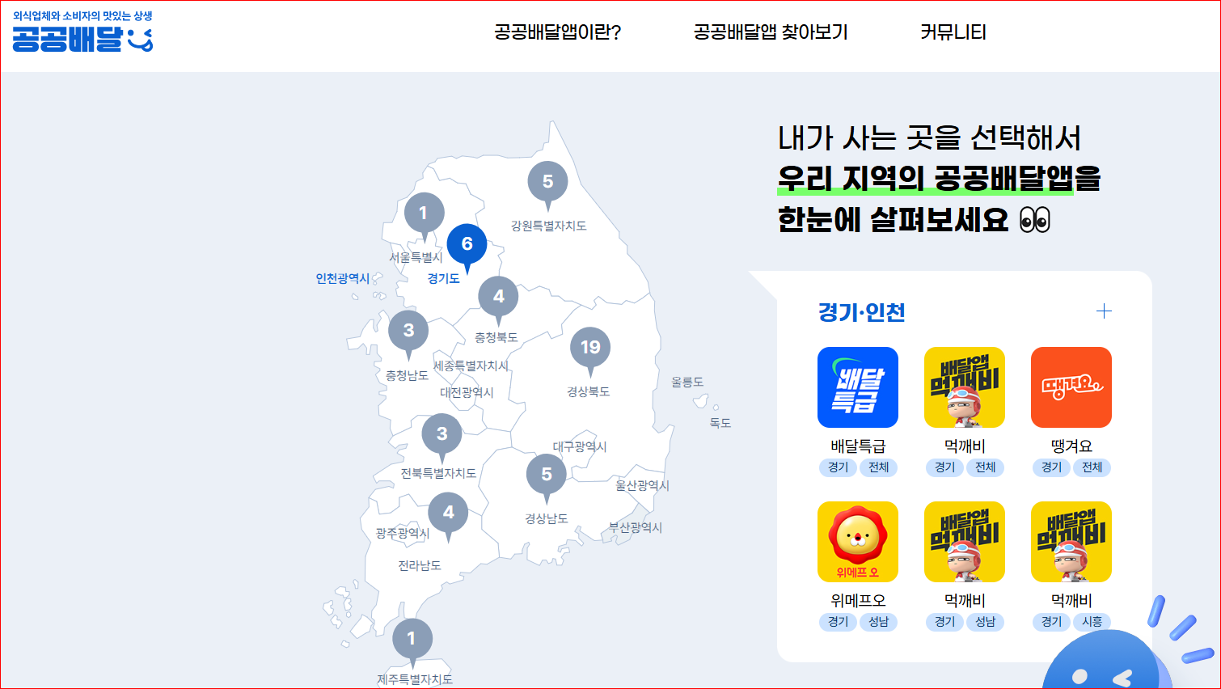Image resolution: width=1221 pixels, height=689 pixels.
Task: Open the 공공배달앱 찾아보기 menu
Action: point(769,32)
